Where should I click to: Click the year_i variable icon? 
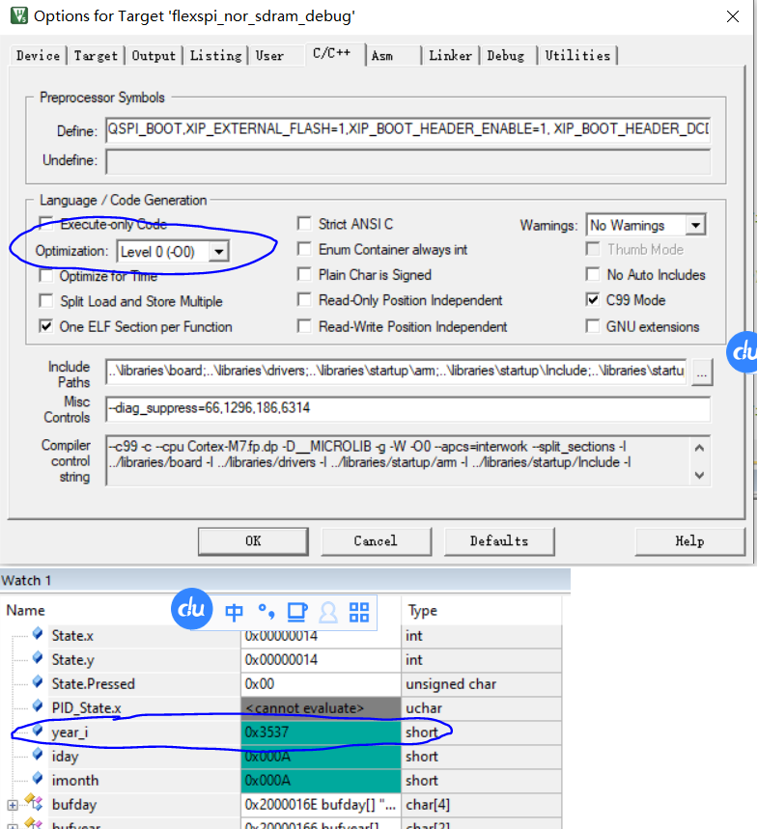(37, 731)
